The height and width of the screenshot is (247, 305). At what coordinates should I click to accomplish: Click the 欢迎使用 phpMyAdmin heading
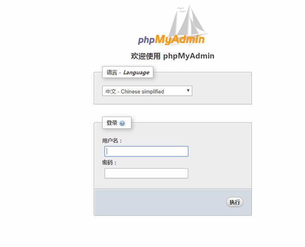[172, 56]
